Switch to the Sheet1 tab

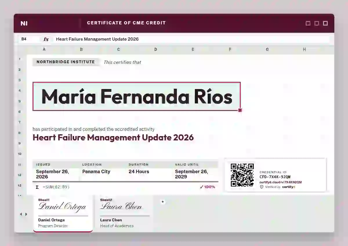click(x=63, y=213)
